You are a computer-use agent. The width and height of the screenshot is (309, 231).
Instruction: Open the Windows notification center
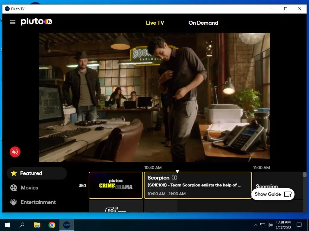(x=299, y=225)
